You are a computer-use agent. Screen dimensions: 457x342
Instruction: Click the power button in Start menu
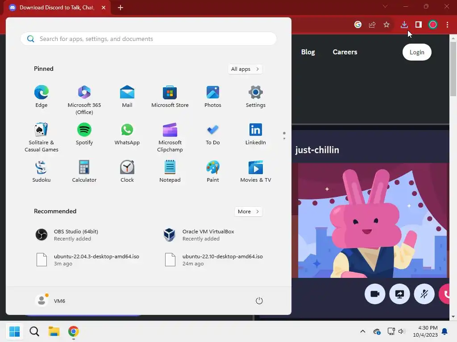(259, 301)
